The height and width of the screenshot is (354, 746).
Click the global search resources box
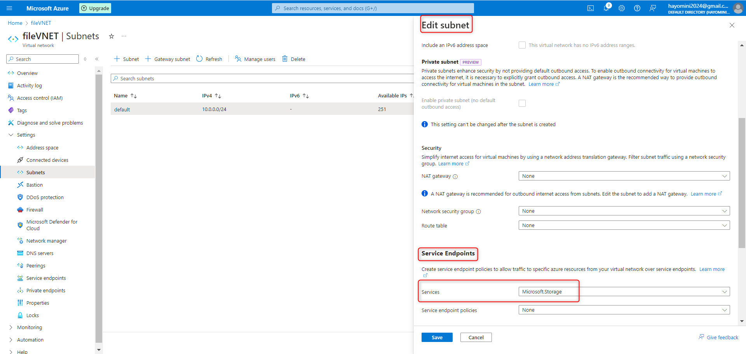coord(373,8)
